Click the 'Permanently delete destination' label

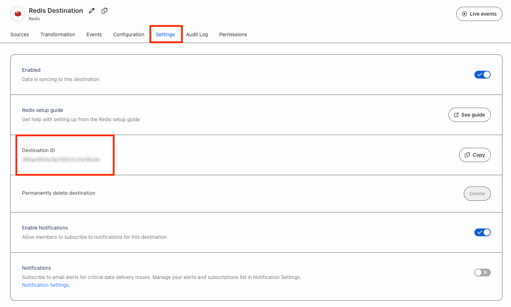click(59, 193)
